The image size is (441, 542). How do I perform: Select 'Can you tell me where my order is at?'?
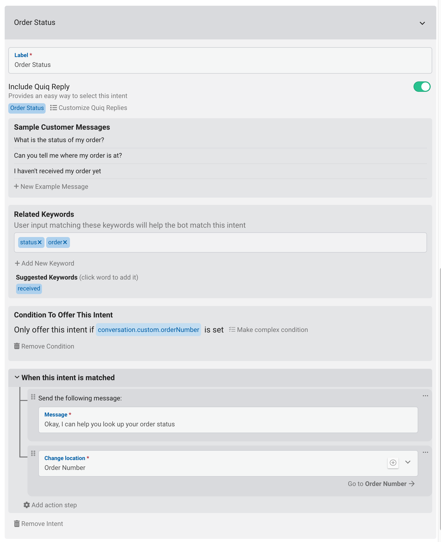pos(68,156)
